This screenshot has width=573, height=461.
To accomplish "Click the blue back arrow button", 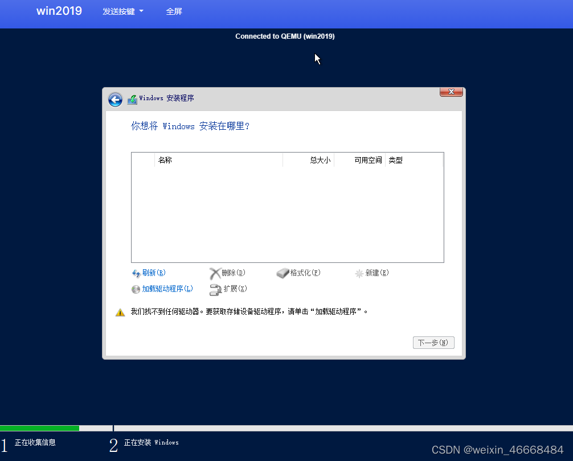I will tap(115, 100).
